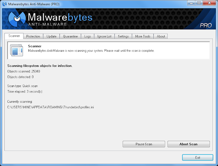Click the PRO badge in the banner

(206, 26)
